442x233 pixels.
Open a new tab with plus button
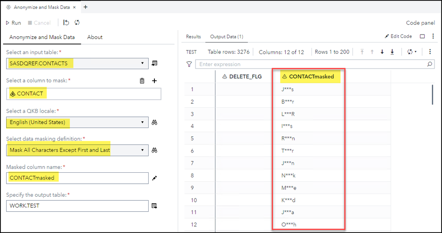tap(85, 7)
